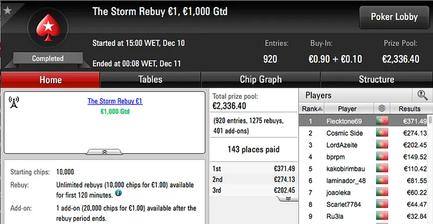This screenshot has height=224, width=433.
Task: Expand the full prize payout list
Action: [x=288, y=198]
